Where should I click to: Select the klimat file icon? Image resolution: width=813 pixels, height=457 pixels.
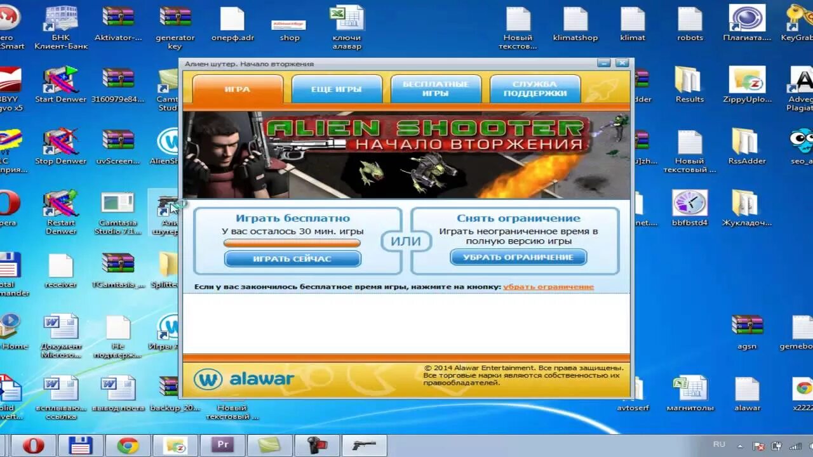(633, 24)
